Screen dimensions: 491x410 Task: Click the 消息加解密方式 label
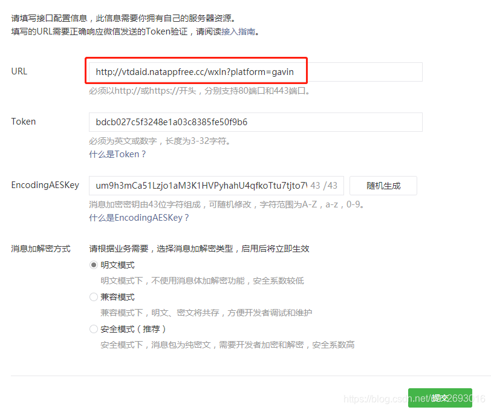click(x=41, y=249)
